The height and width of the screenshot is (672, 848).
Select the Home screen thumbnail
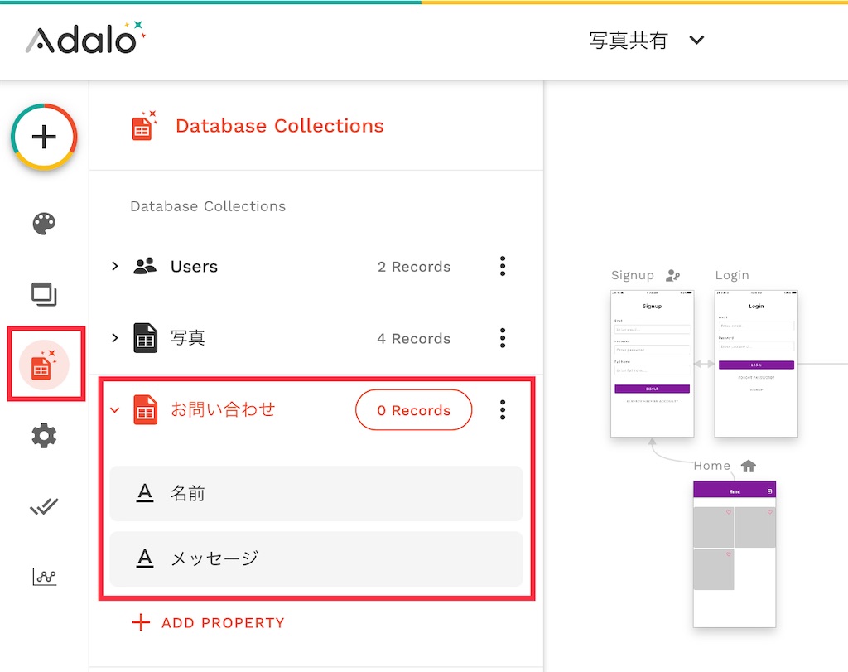click(x=735, y=554)
